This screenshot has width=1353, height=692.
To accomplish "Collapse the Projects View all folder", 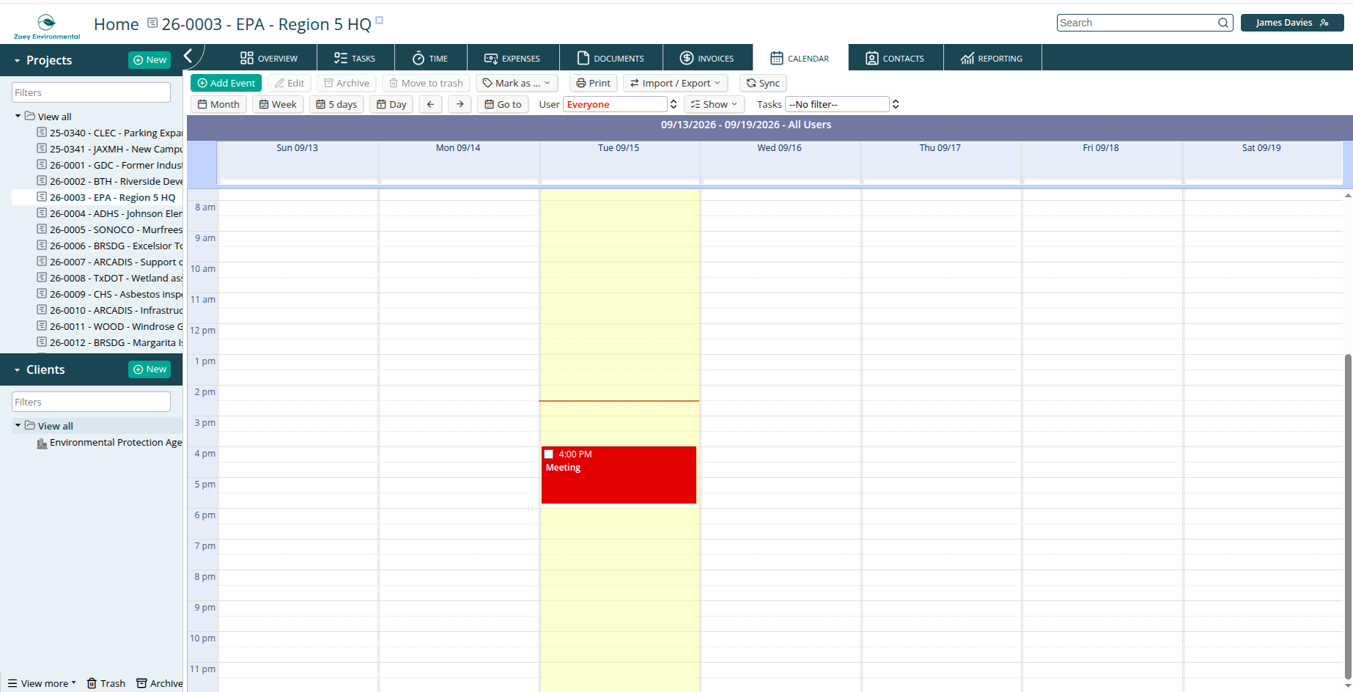I will pos(18,116).
